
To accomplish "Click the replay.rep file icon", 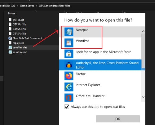I will (x=10, y=43).
